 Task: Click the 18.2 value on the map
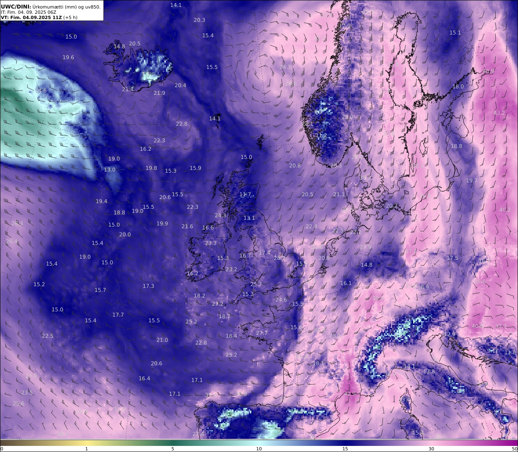pyautogui.click(x=200, y=296)
